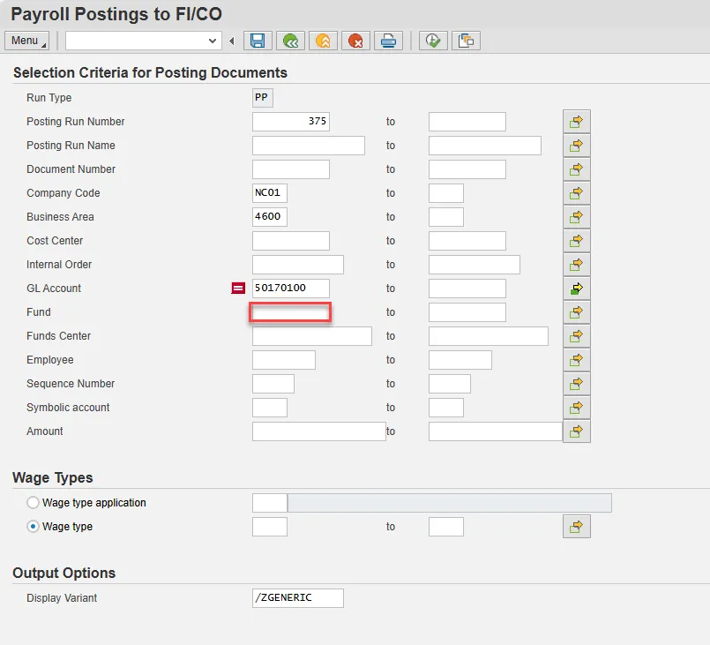Open the Menu dropdown button
This screenshot has width=710, height=645.
pyautogui.click(x=26, y=41)
